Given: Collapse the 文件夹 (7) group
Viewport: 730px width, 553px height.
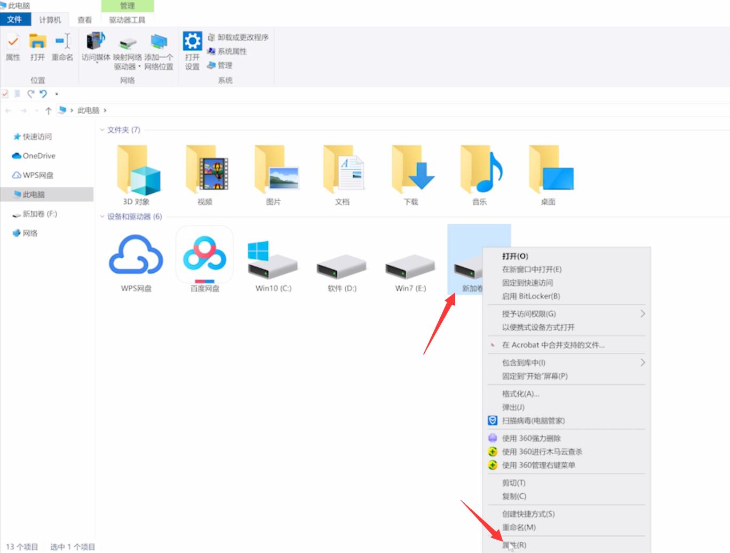Looking at the screenshot, I should pos(102,130).
